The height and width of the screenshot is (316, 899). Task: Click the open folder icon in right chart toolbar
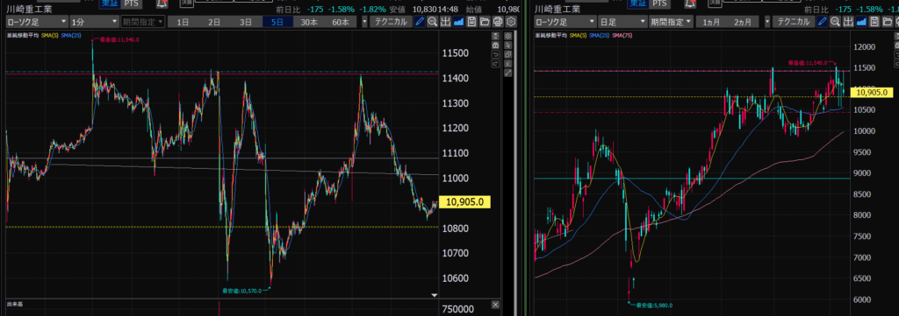(888, 22)
